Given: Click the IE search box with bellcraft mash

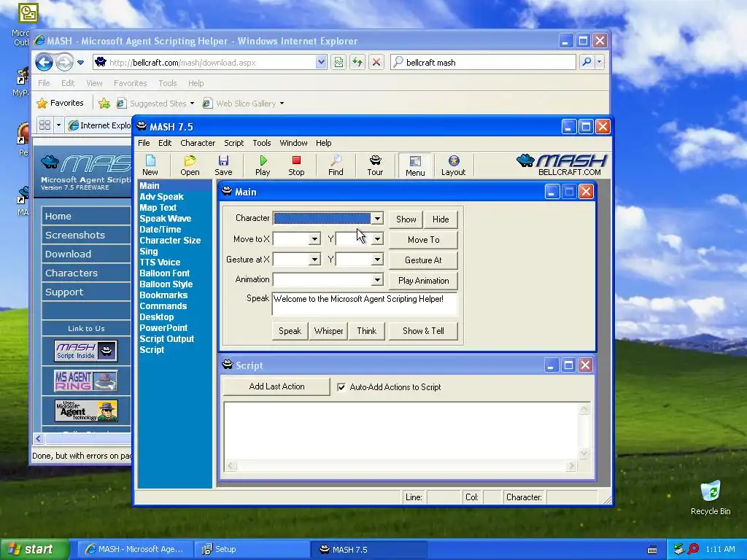Looking at the screenshot, I should click(483, 62).
